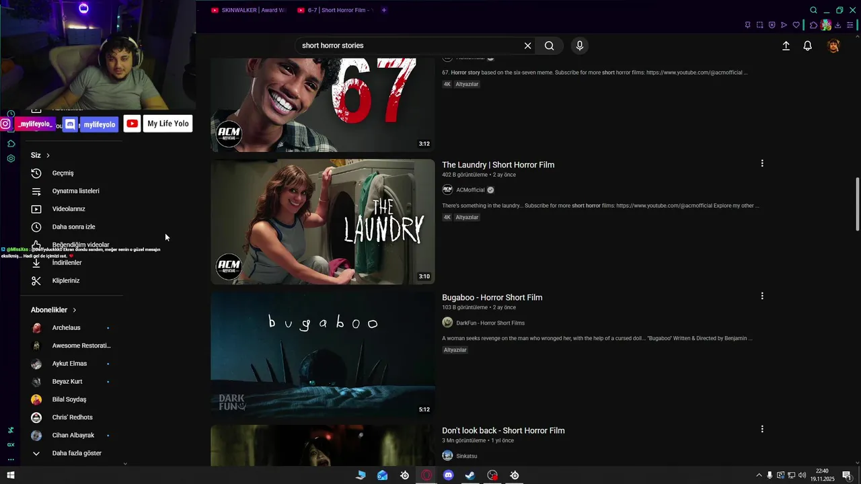Open Discord from the Windows taskbar
The width and height of the screenshot is (861, 484).
point(449,475)
